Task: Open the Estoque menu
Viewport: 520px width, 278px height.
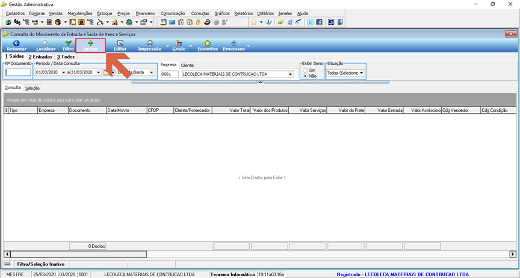Action: pos(105,13)
